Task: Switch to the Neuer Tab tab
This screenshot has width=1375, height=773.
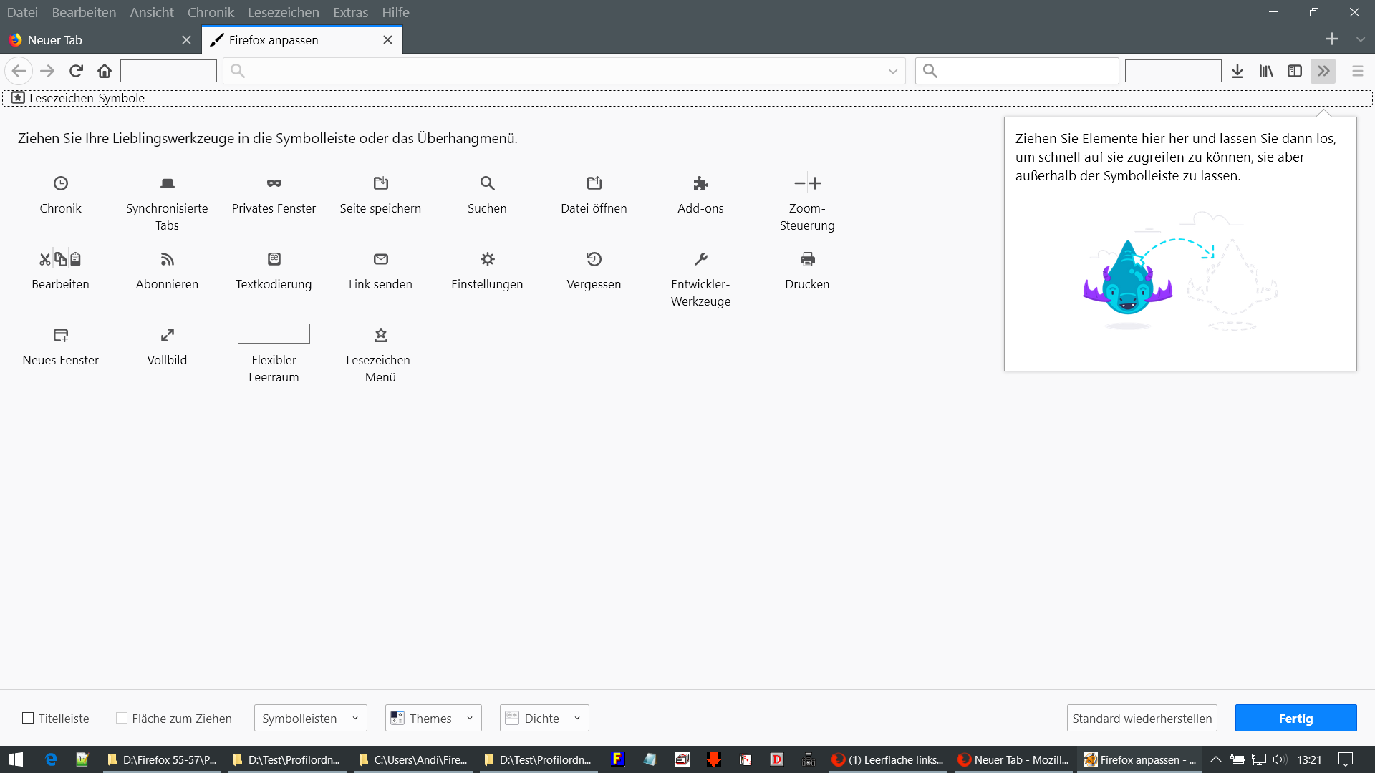Action: [x=93, y=40]
